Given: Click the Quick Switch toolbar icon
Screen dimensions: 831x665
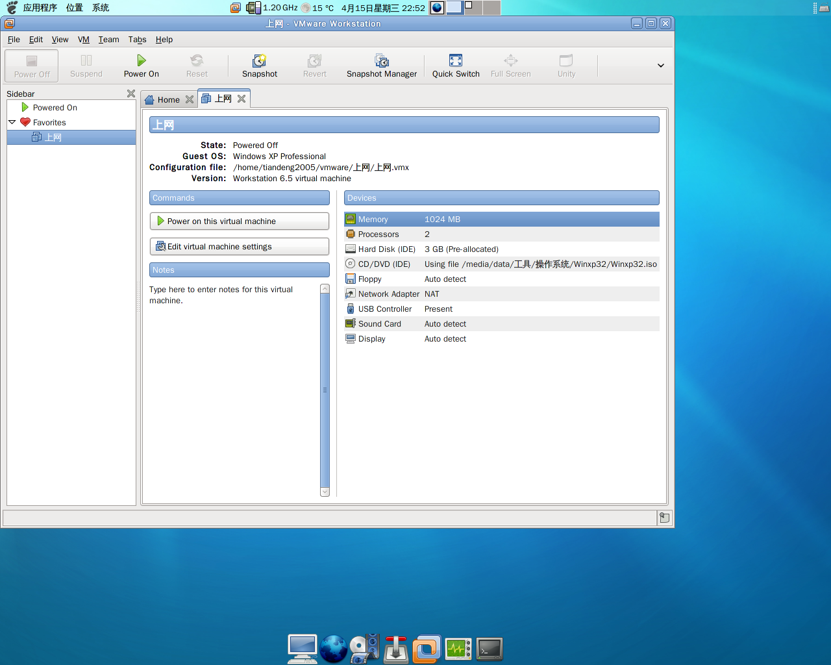Looking at the screenshot, I should click(x=456, y=60).
